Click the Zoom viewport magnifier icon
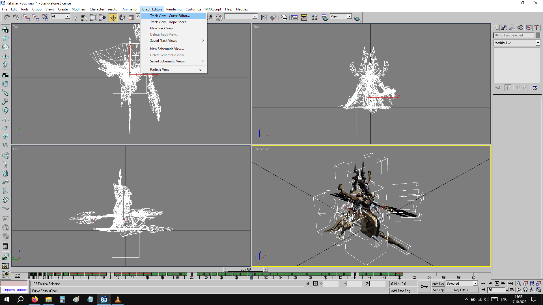The height and width of the screenshot is (305, 543). point(519,284)
